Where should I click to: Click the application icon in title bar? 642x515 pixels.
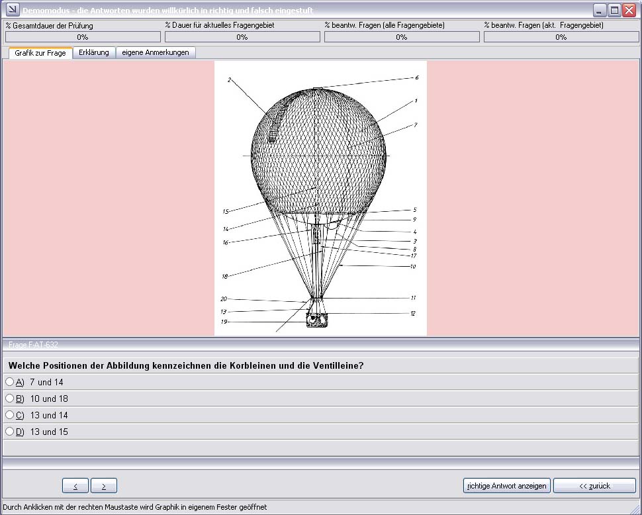point(13,9)
